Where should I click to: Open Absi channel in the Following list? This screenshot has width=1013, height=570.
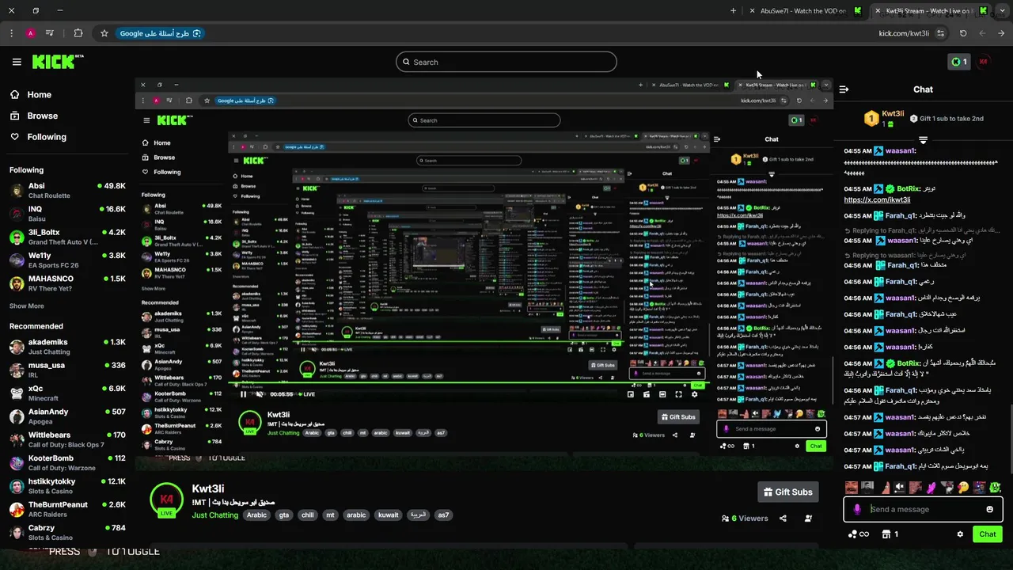[x=67, y=191]
